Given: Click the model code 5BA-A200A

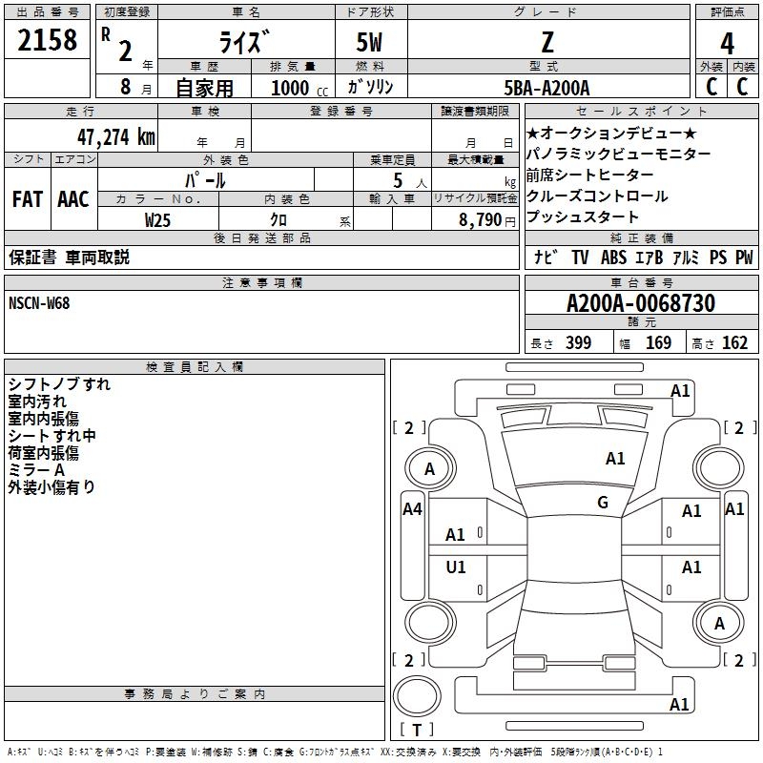Looking at the screenshot, I should pos(546,88).
